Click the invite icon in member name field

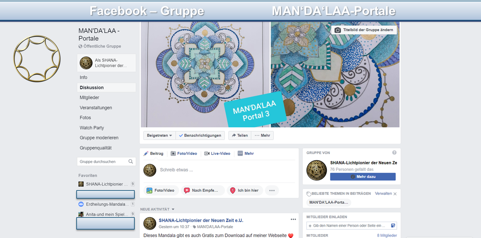(x=393, y=226)
